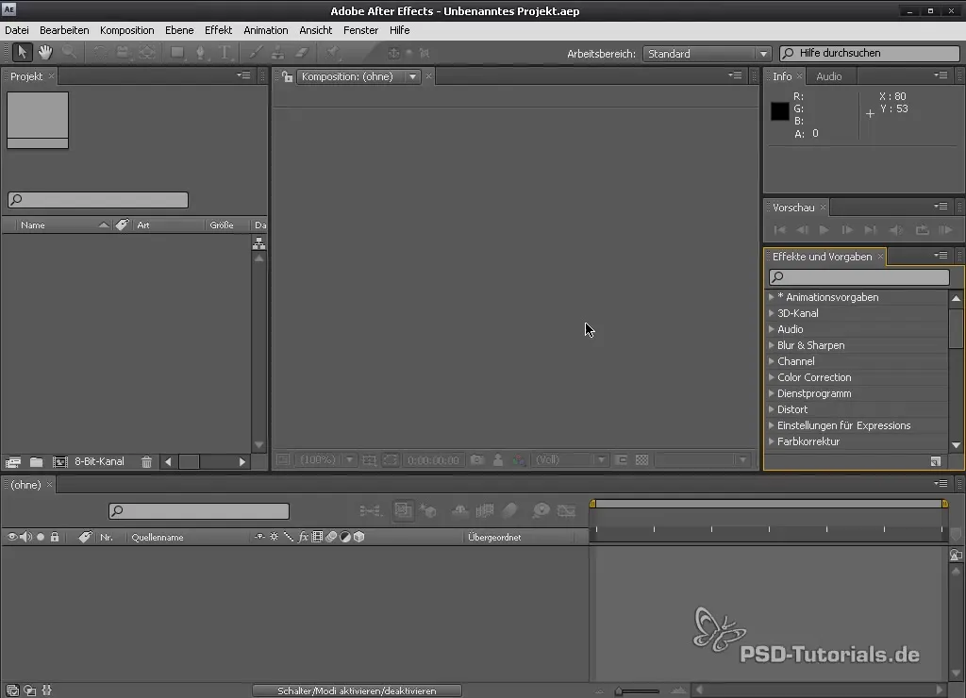This screenshot has height=698, width=966.
Task: Open the viewer magnification 100% dropdown
Action: click(x=325, y=459)
